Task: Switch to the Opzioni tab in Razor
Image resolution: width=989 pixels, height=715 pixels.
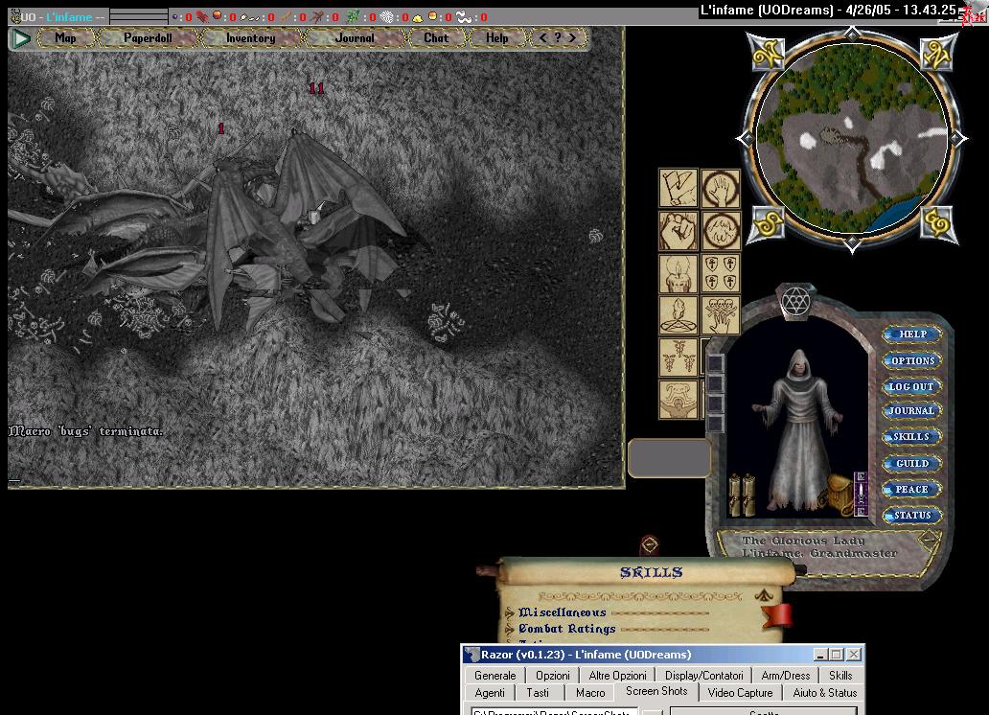Action: (x=553, y=676)
